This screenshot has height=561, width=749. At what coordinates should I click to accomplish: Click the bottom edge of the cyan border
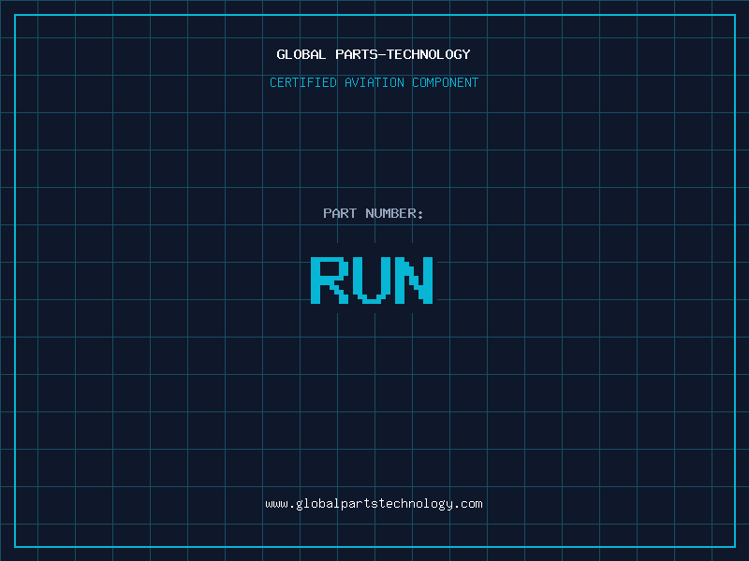(x=374, y=546)
